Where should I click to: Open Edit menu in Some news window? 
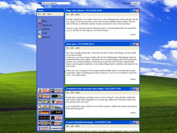click(x=72, y=48)
